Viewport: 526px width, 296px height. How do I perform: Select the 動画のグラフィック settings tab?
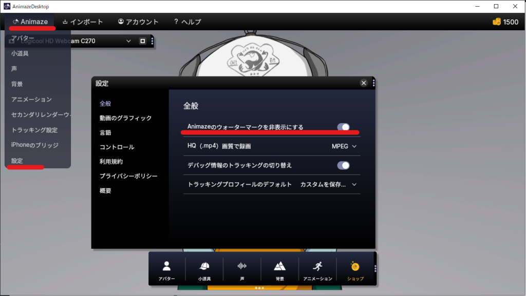click(125, 118)
